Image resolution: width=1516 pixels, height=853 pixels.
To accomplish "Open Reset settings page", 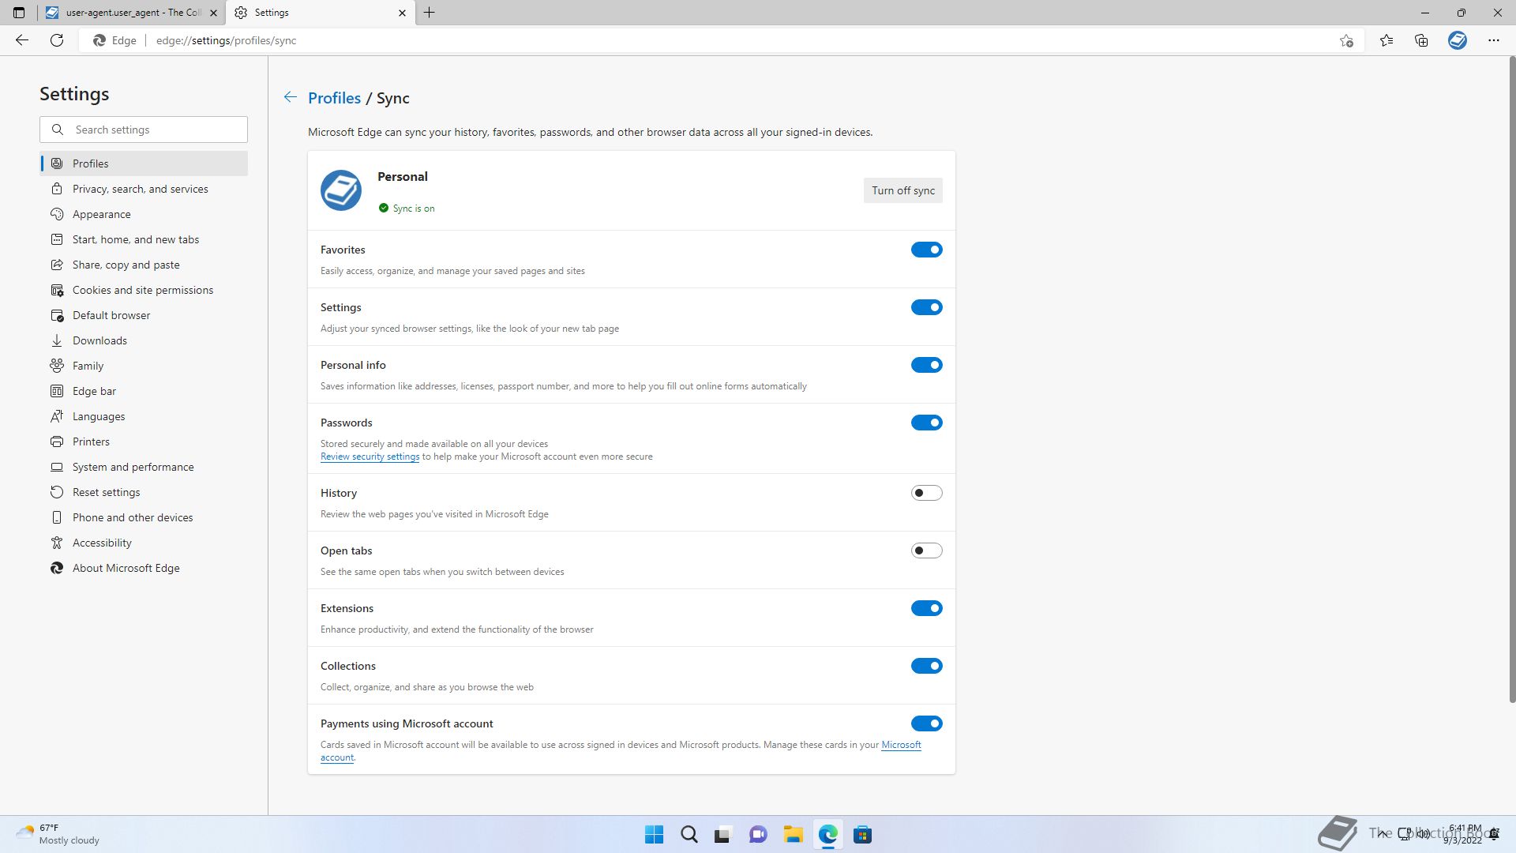I will [144, 492].
